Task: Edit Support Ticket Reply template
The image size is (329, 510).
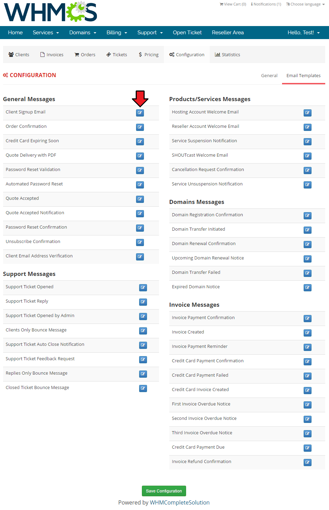Action: 143,302
